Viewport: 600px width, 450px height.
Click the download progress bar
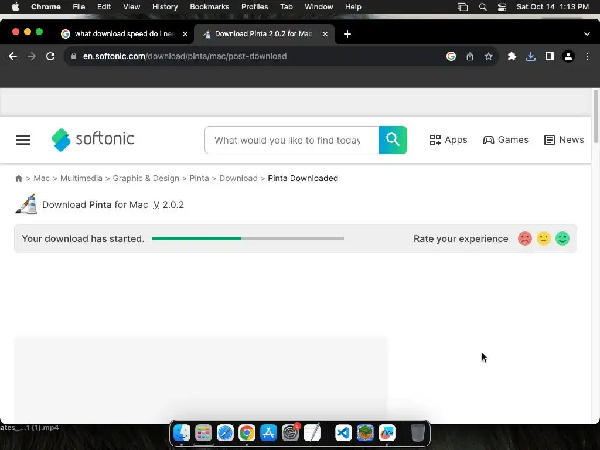coord(248,238)
